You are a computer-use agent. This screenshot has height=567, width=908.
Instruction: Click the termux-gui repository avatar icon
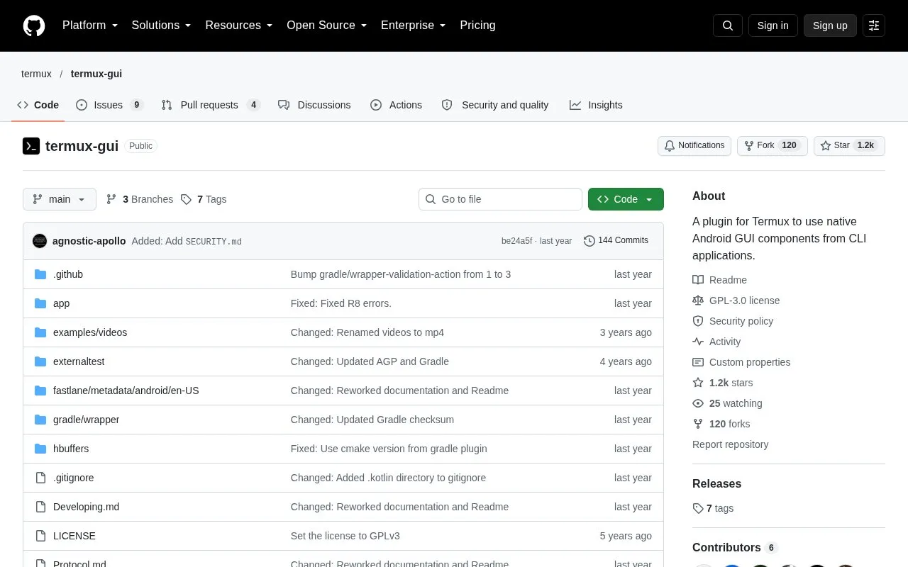[31, 146]
